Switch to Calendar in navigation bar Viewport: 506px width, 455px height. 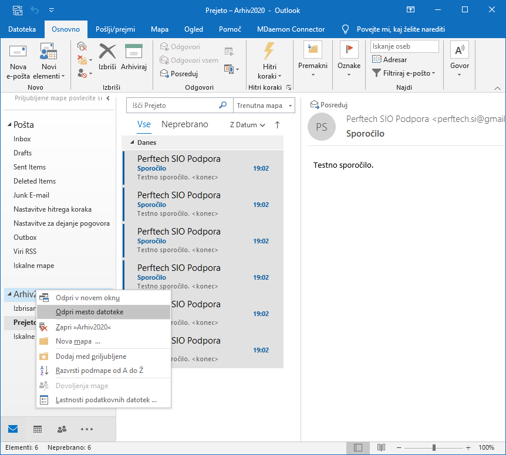[x=38, y=429]
